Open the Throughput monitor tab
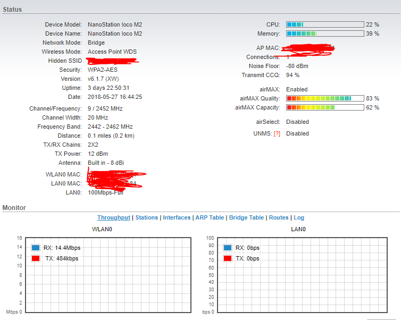Image resolution: width=401 pixels, height=320 pixels. [x=114, y=217]
